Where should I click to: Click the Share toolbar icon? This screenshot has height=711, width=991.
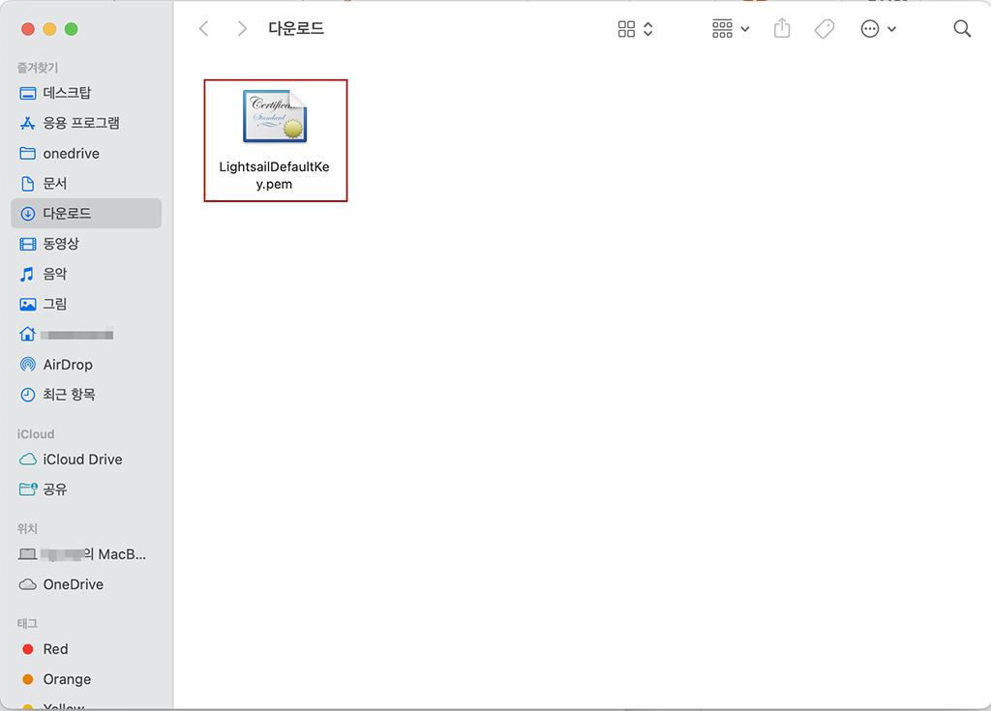(782, 29)
